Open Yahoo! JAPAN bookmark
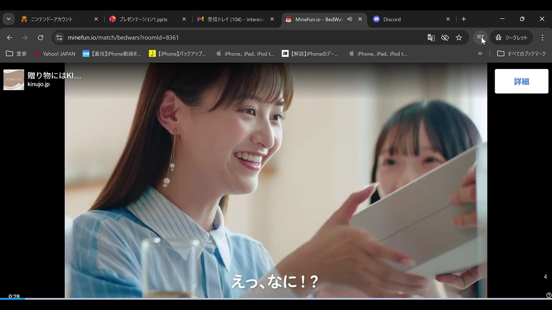The image size is (552, 310). click(x=55, y=54)
